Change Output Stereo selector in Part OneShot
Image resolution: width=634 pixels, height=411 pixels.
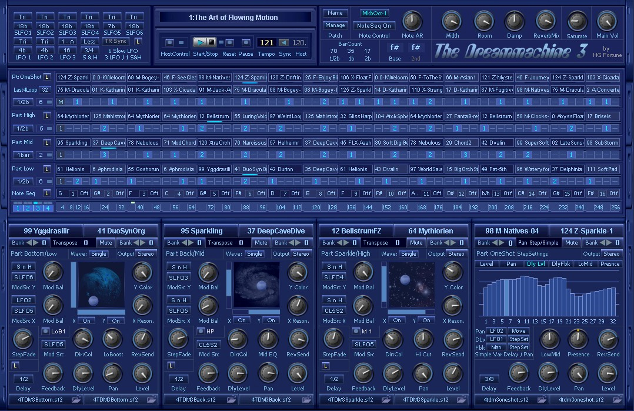click(612, 254)
